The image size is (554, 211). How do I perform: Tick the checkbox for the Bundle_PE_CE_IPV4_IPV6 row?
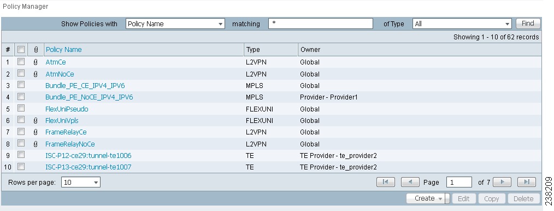click(21, 85)
